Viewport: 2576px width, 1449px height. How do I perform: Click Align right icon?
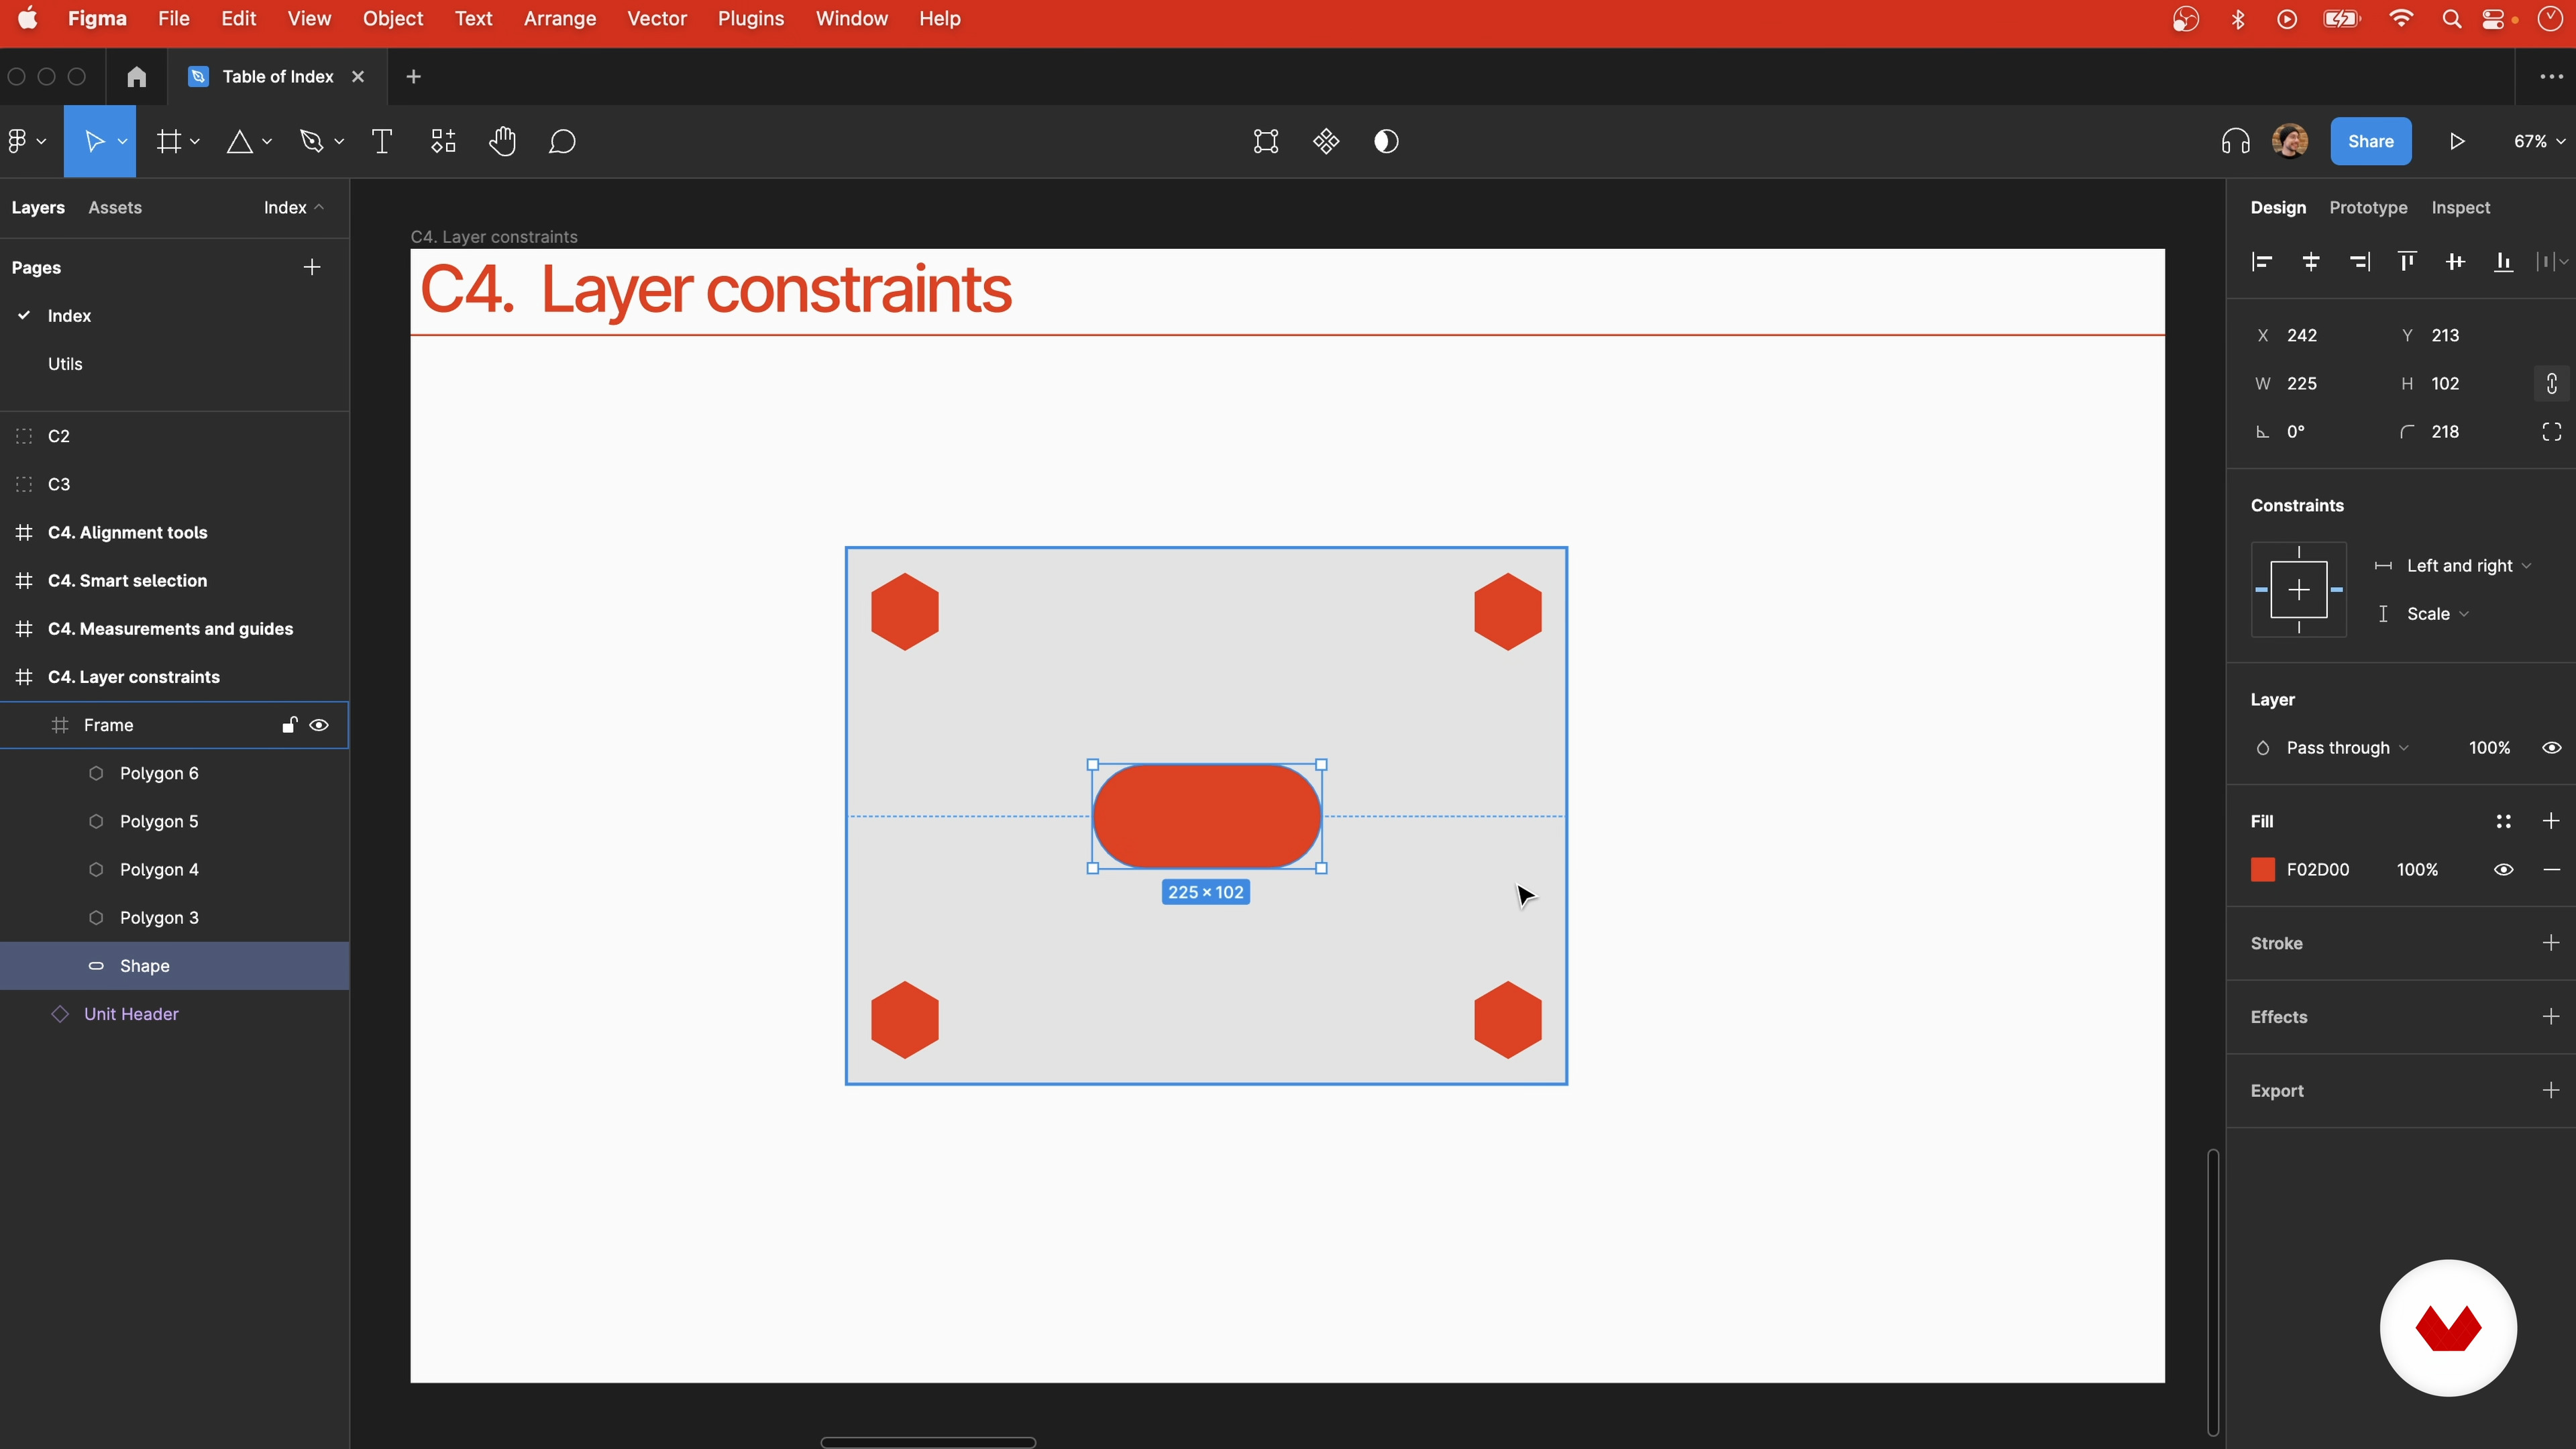pos(2359,262)
